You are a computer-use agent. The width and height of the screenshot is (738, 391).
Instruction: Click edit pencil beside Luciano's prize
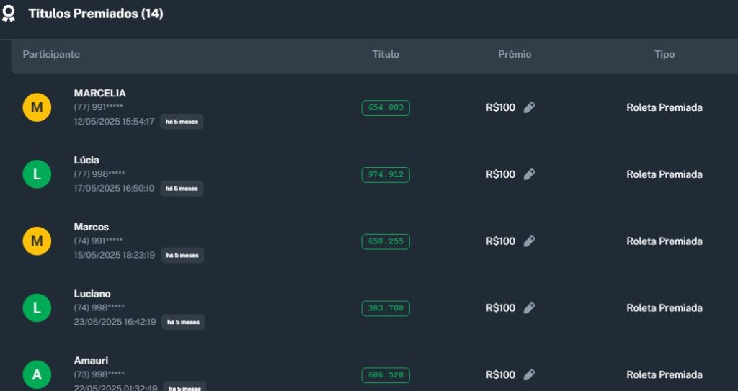coord(529,308)
